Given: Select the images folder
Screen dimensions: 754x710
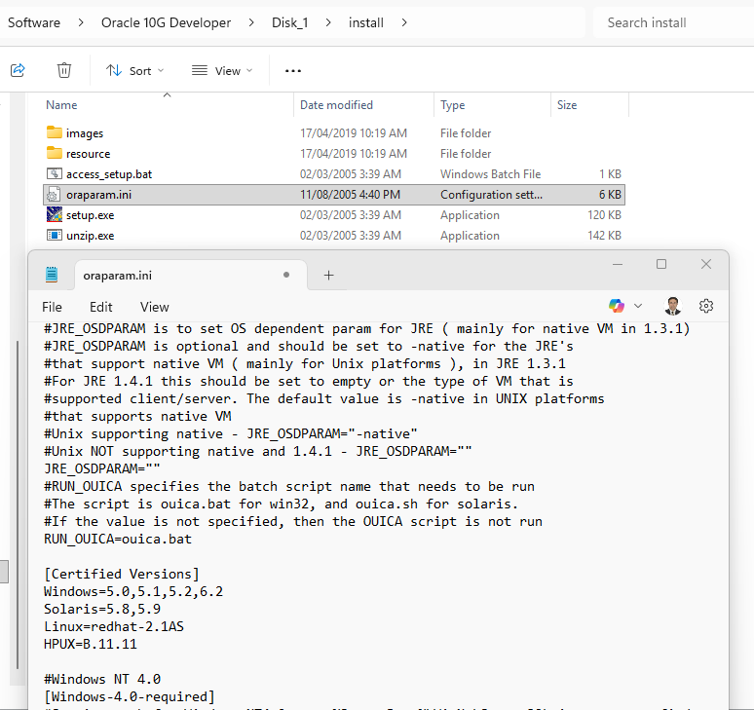Looking at the screenshot, I should 84,133.
